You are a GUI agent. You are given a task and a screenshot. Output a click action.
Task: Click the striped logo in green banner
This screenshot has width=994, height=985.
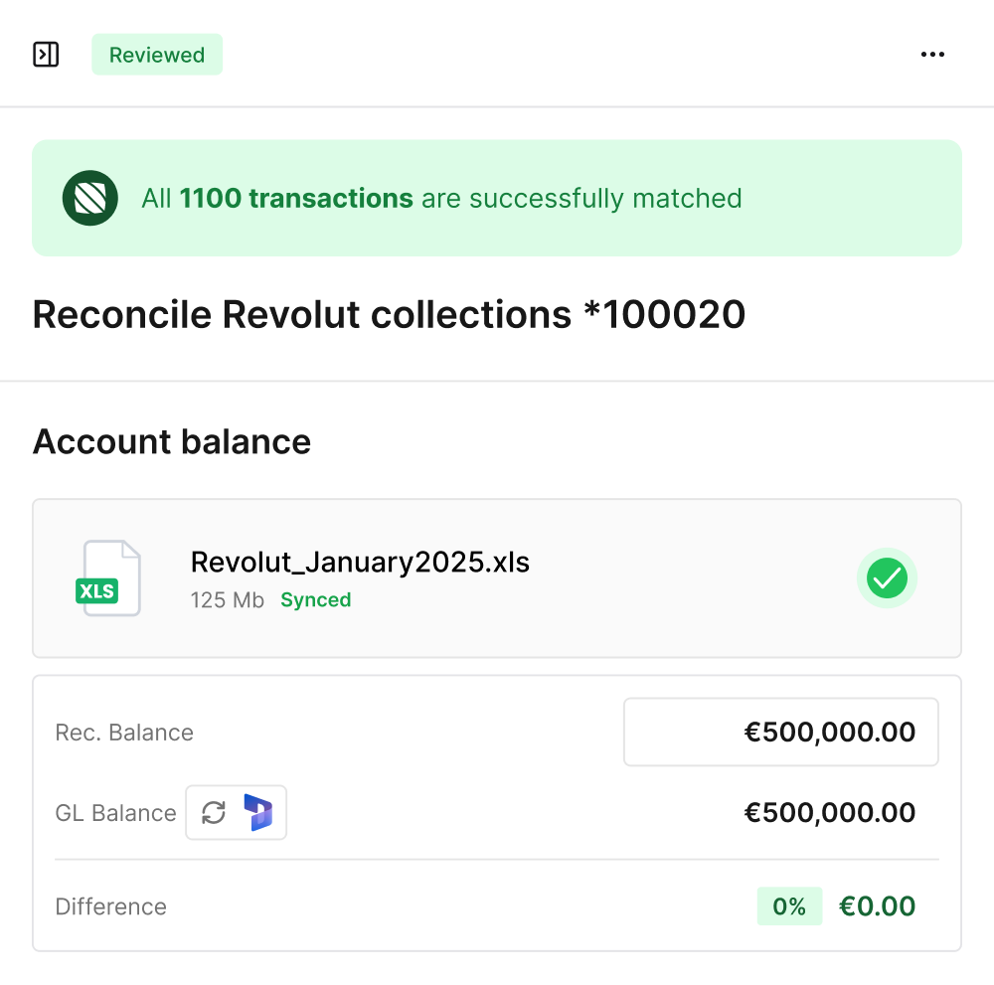90,198
